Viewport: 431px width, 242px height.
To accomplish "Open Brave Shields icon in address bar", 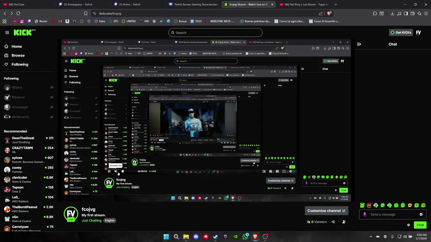I will 329,13.
